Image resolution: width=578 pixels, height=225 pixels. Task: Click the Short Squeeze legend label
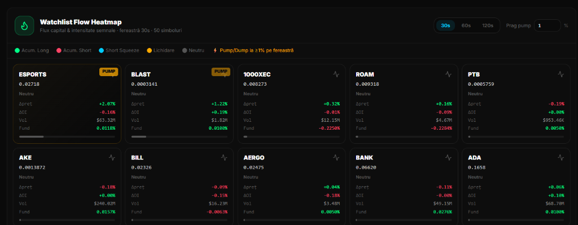[122, 50]
